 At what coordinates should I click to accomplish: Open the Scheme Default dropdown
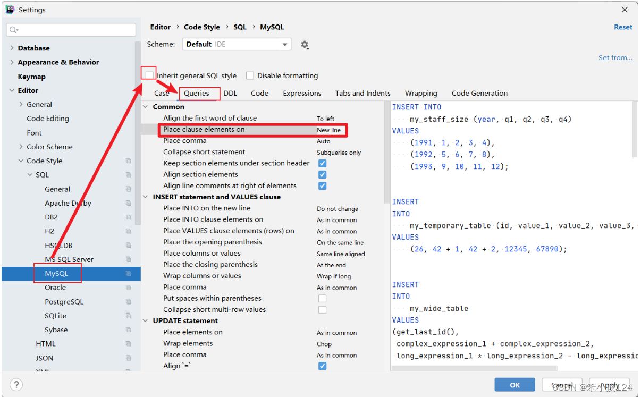(237, 44)
